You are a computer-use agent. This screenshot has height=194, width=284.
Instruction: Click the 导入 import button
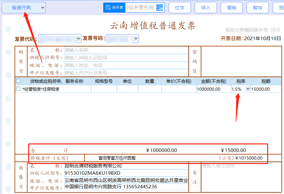[206, 8]
